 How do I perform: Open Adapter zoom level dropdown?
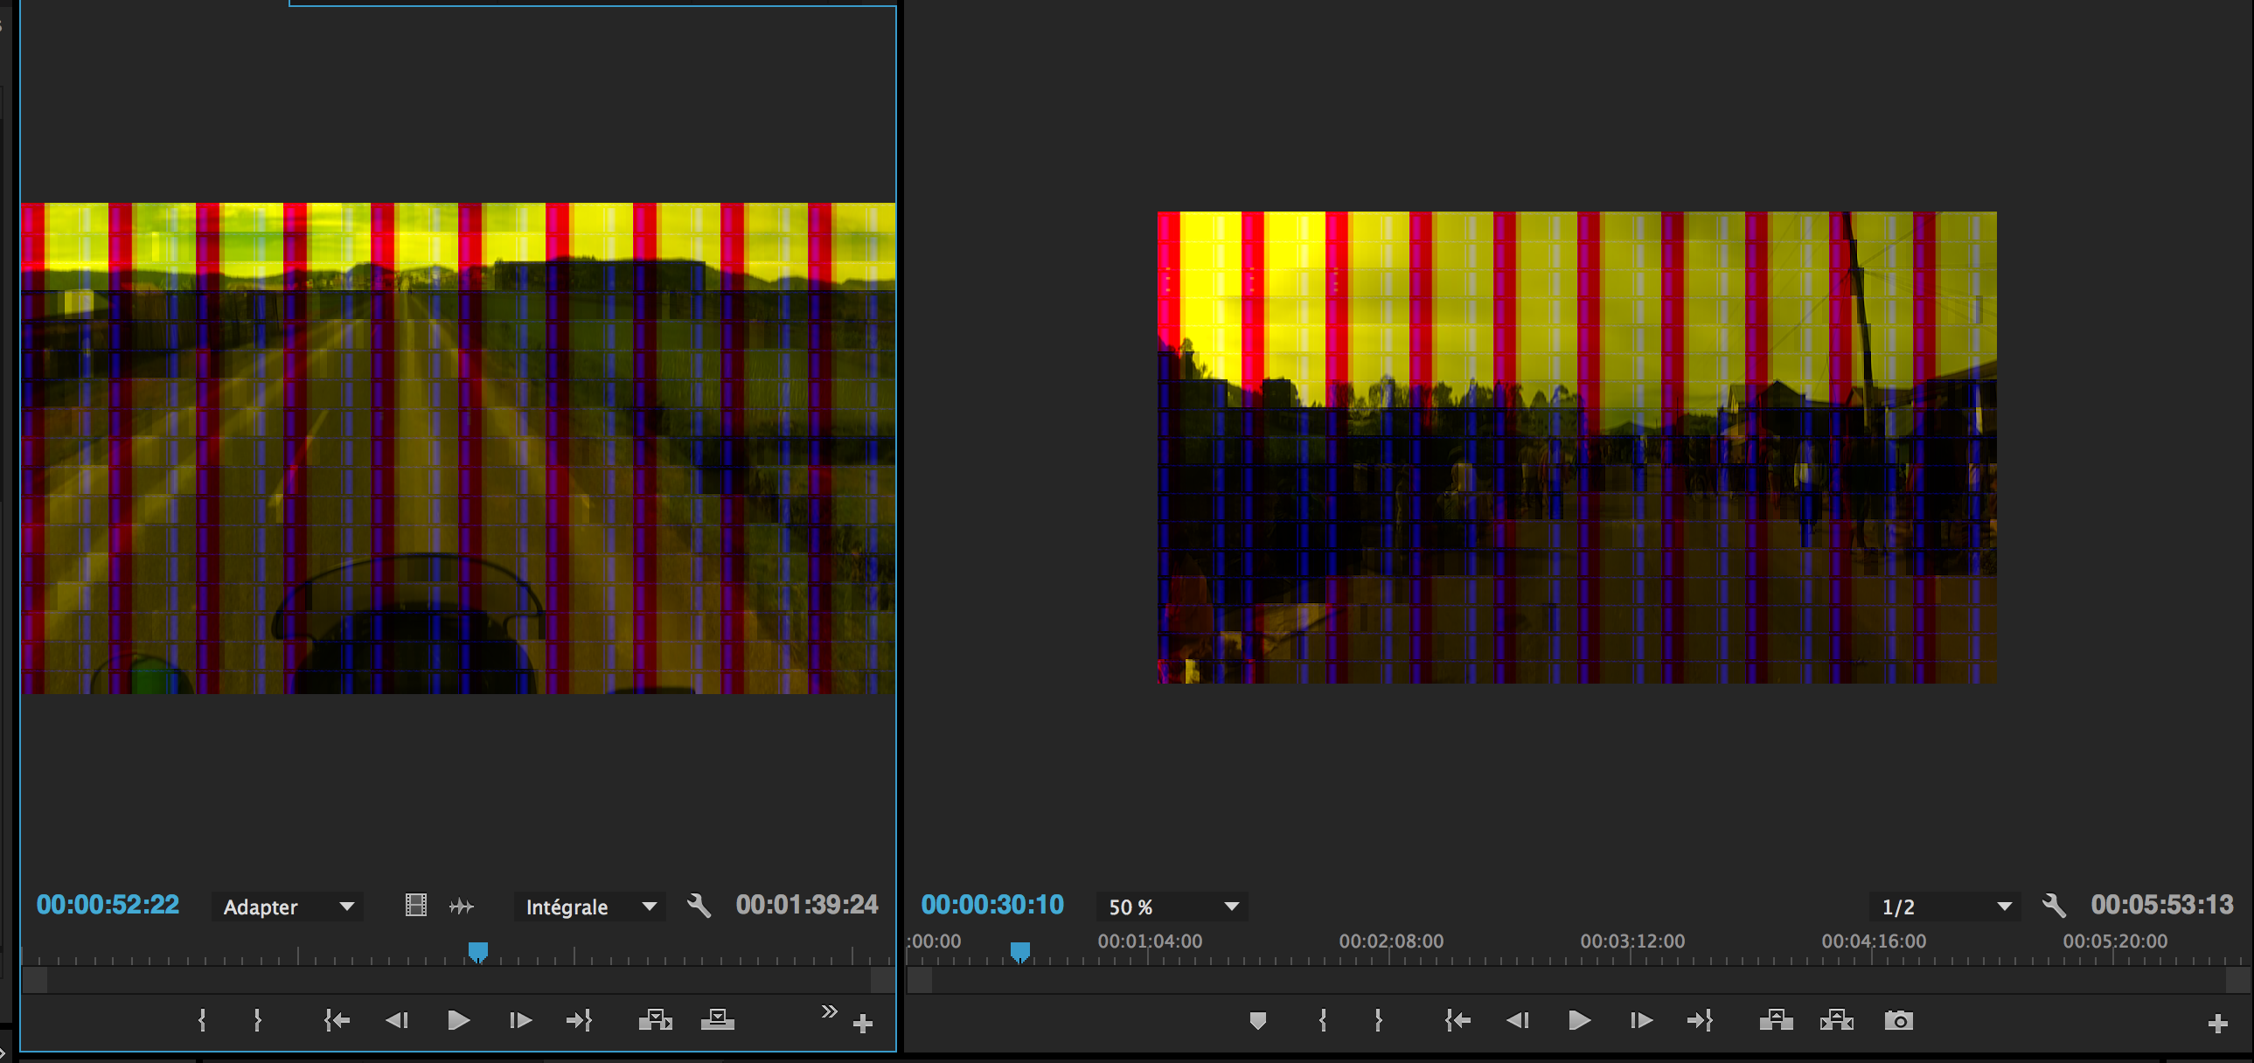(x=288, y=907)
